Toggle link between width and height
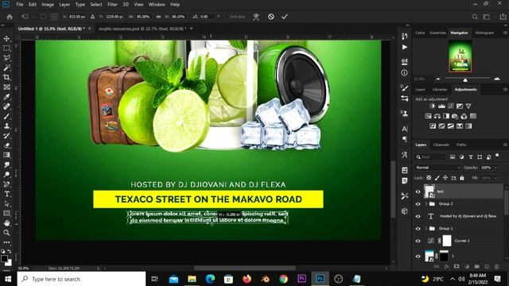This screenshot has height=286, width=509. [158, 17]
